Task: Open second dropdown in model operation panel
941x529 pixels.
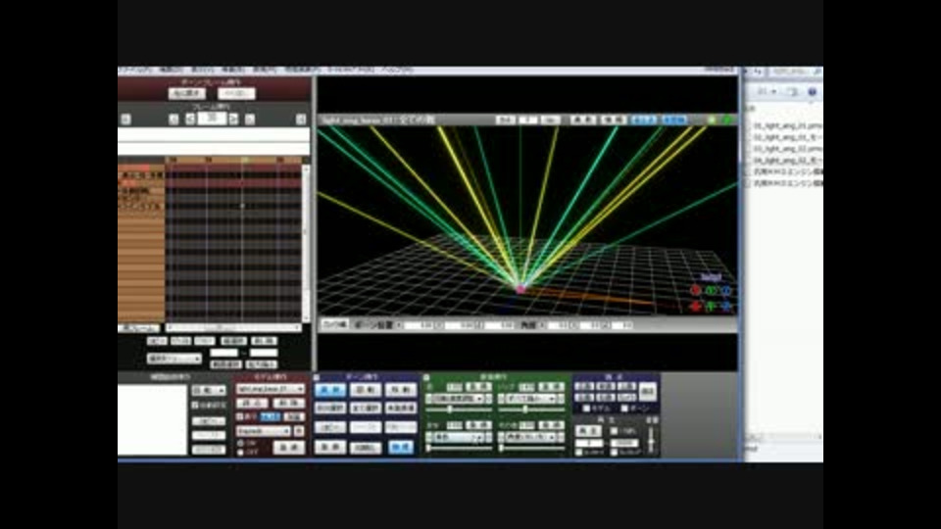Action: click(264, 431)
